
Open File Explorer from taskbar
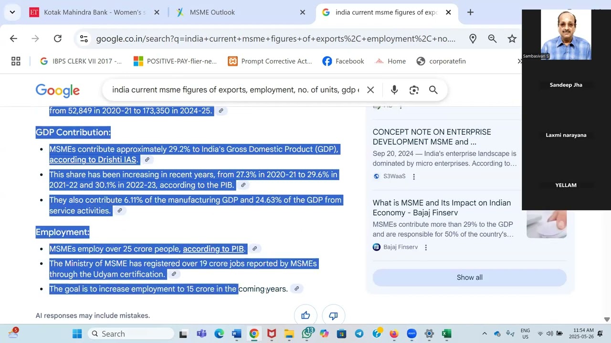289,333
